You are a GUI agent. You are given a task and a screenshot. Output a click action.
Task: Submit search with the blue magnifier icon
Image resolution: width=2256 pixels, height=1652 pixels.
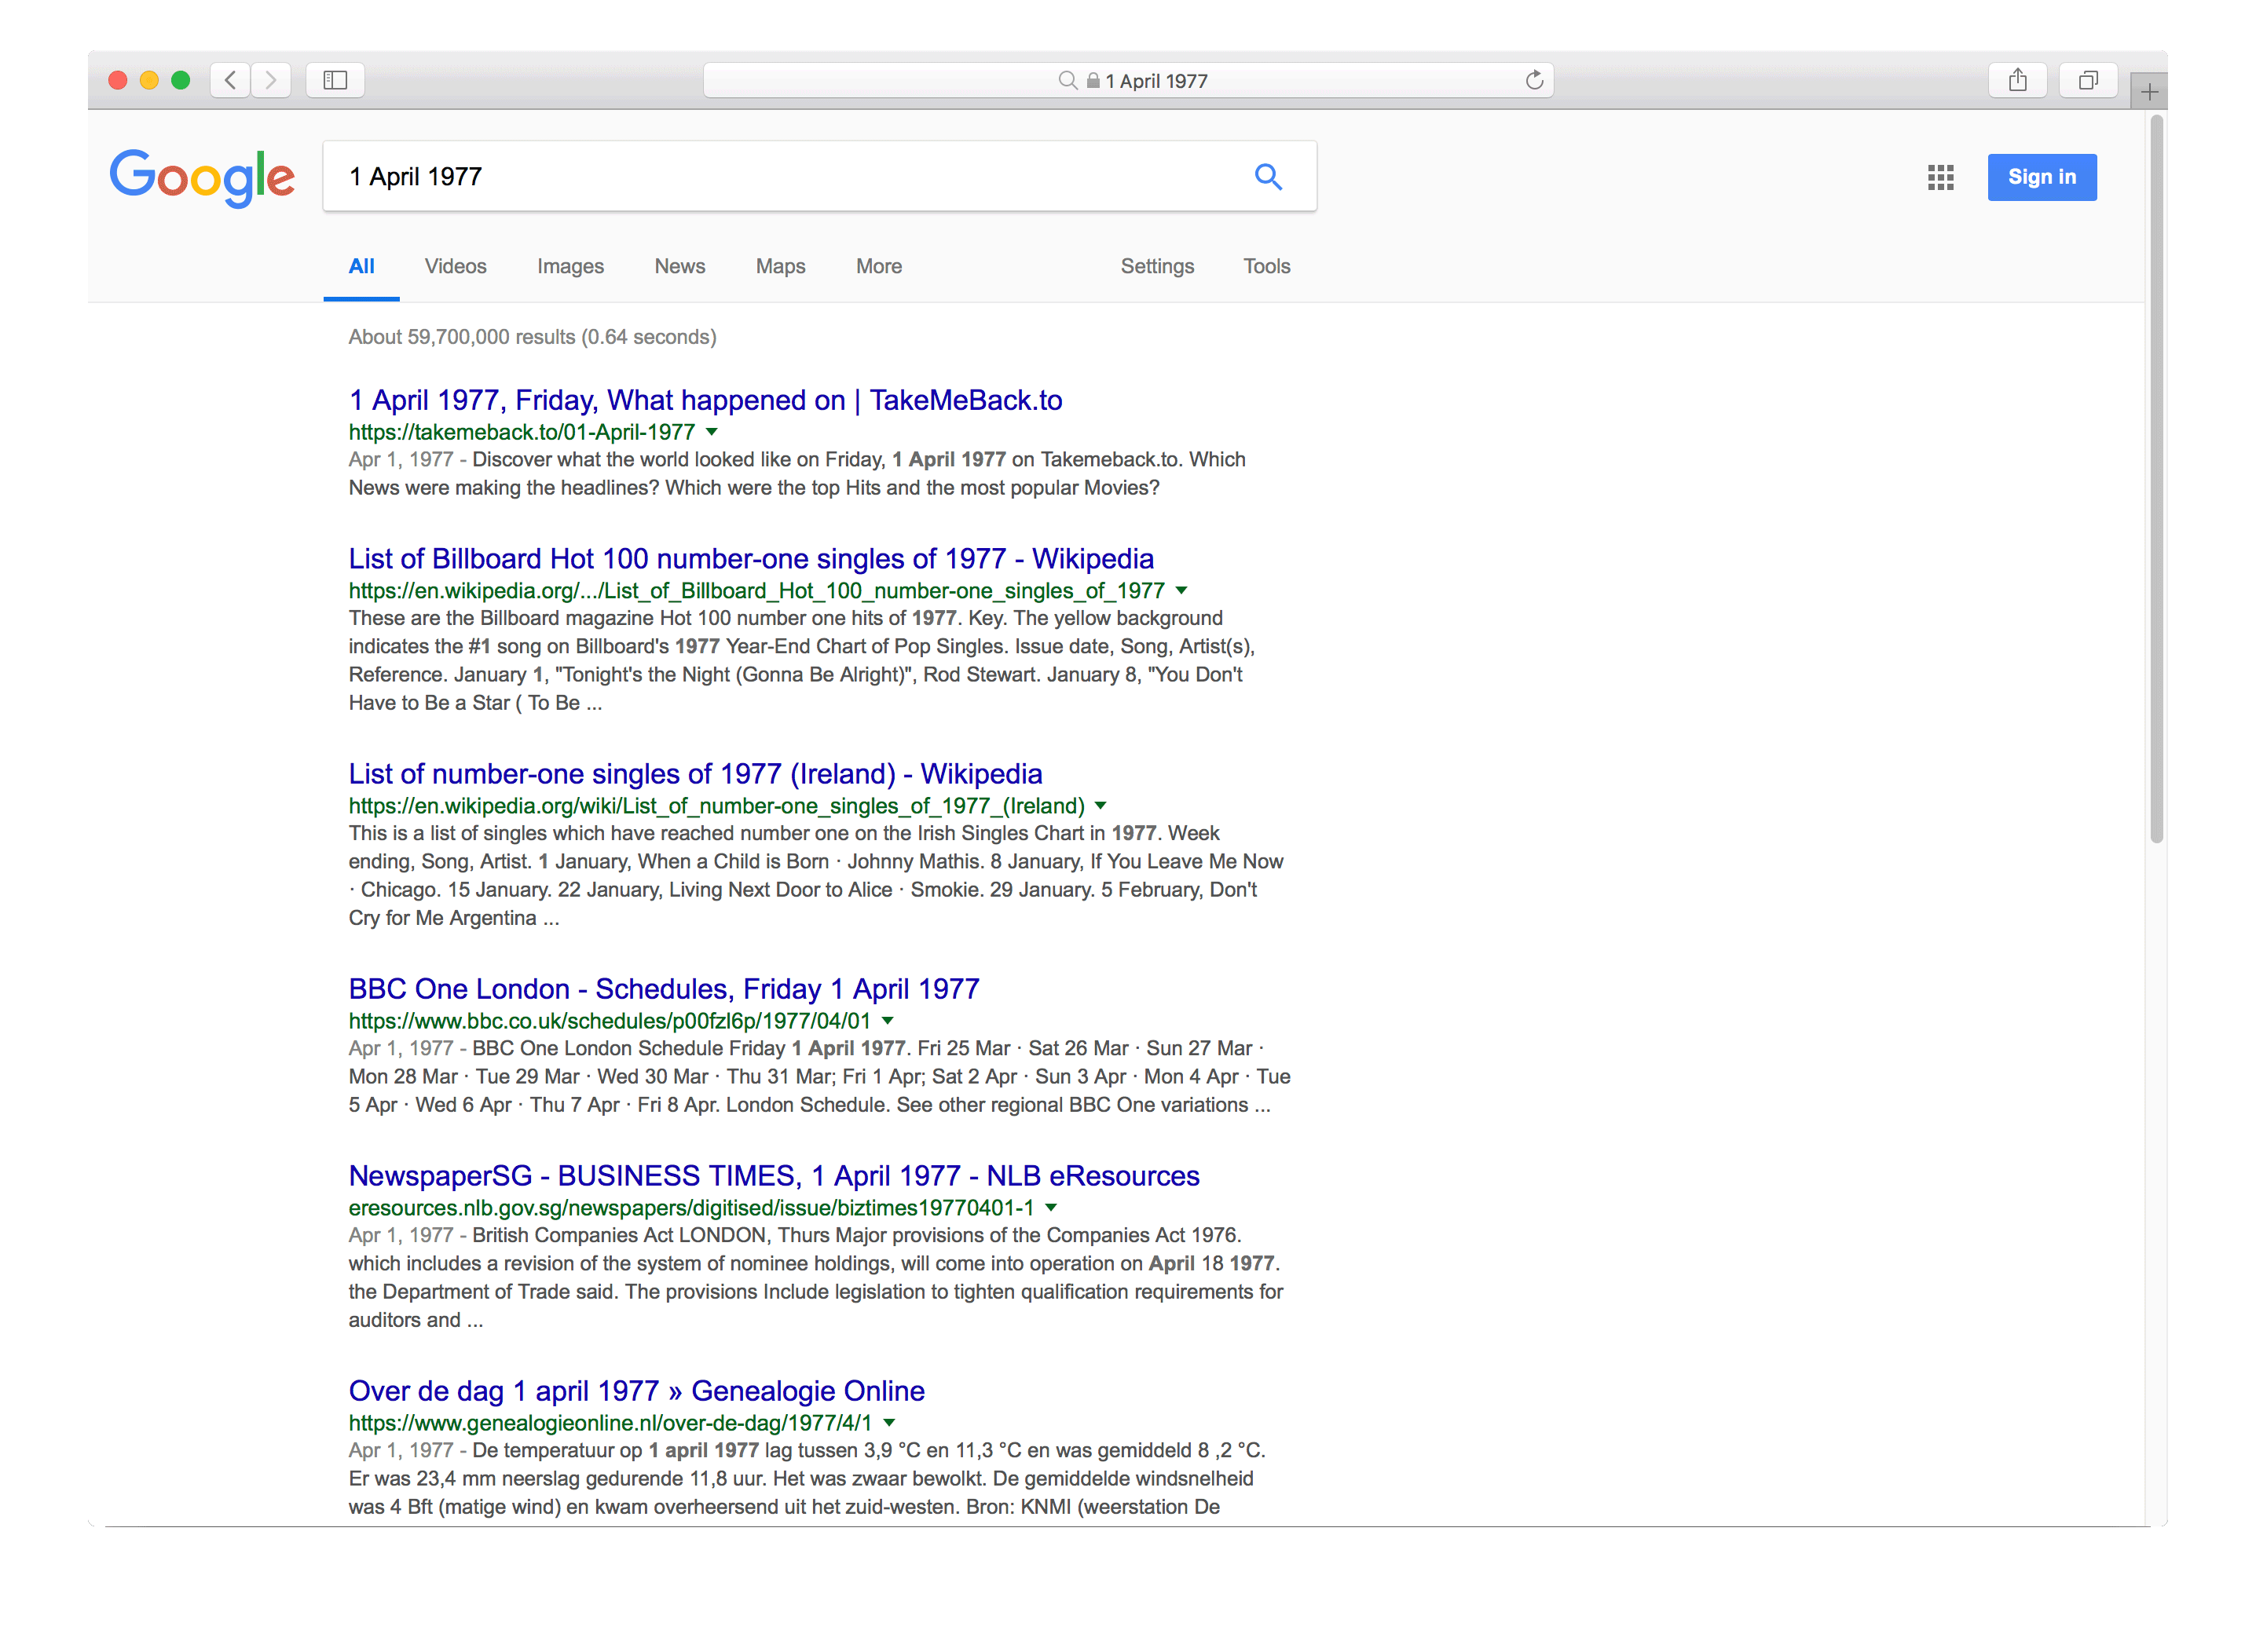[x=1268, y=176]
